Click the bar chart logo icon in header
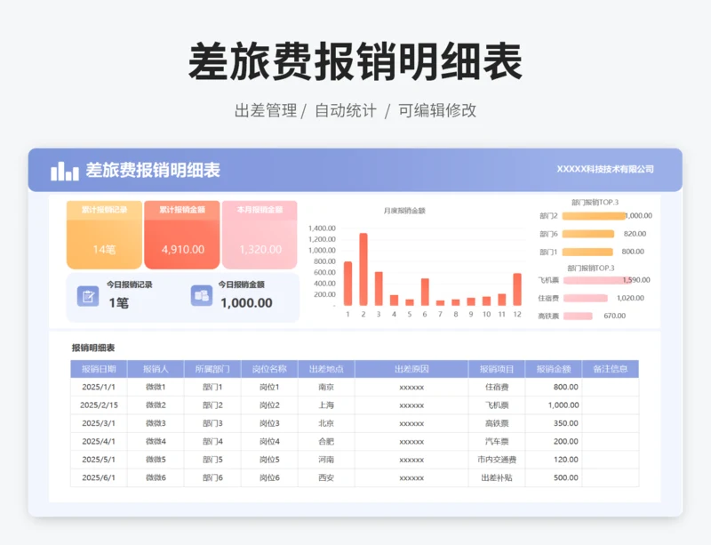 click(x=64, y=171)
